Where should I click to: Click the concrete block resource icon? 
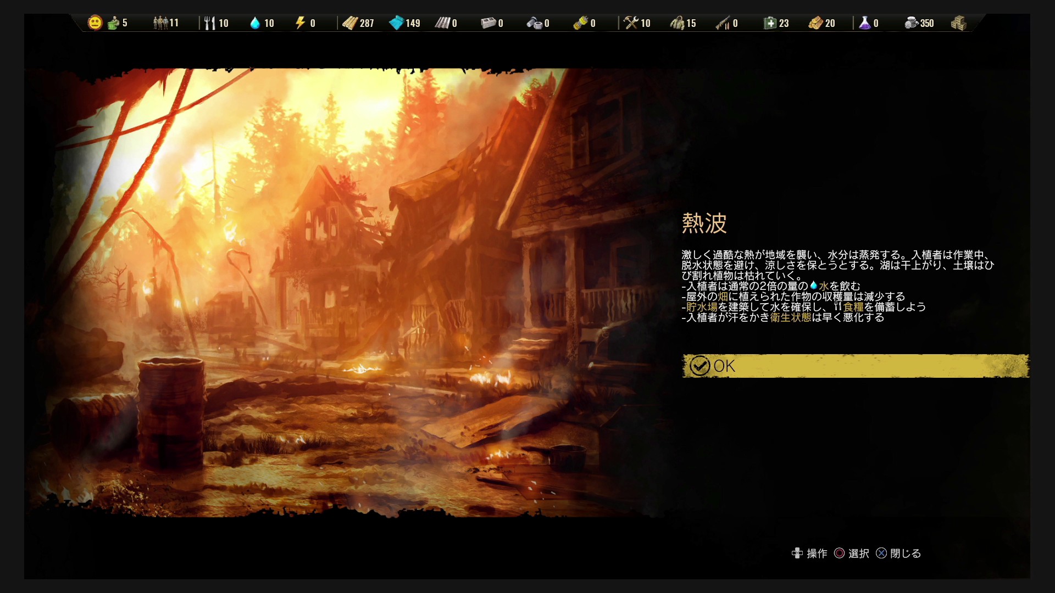(x=488, y=23)
